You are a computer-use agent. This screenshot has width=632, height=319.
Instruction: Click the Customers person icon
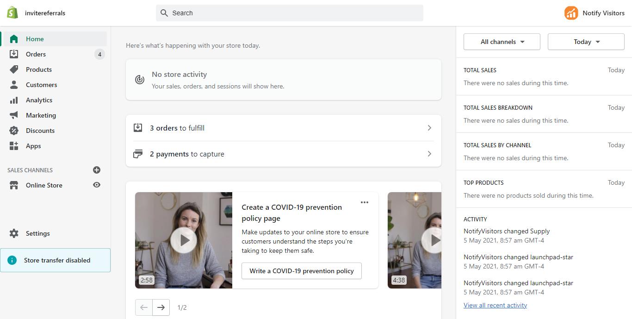(14, 85)
